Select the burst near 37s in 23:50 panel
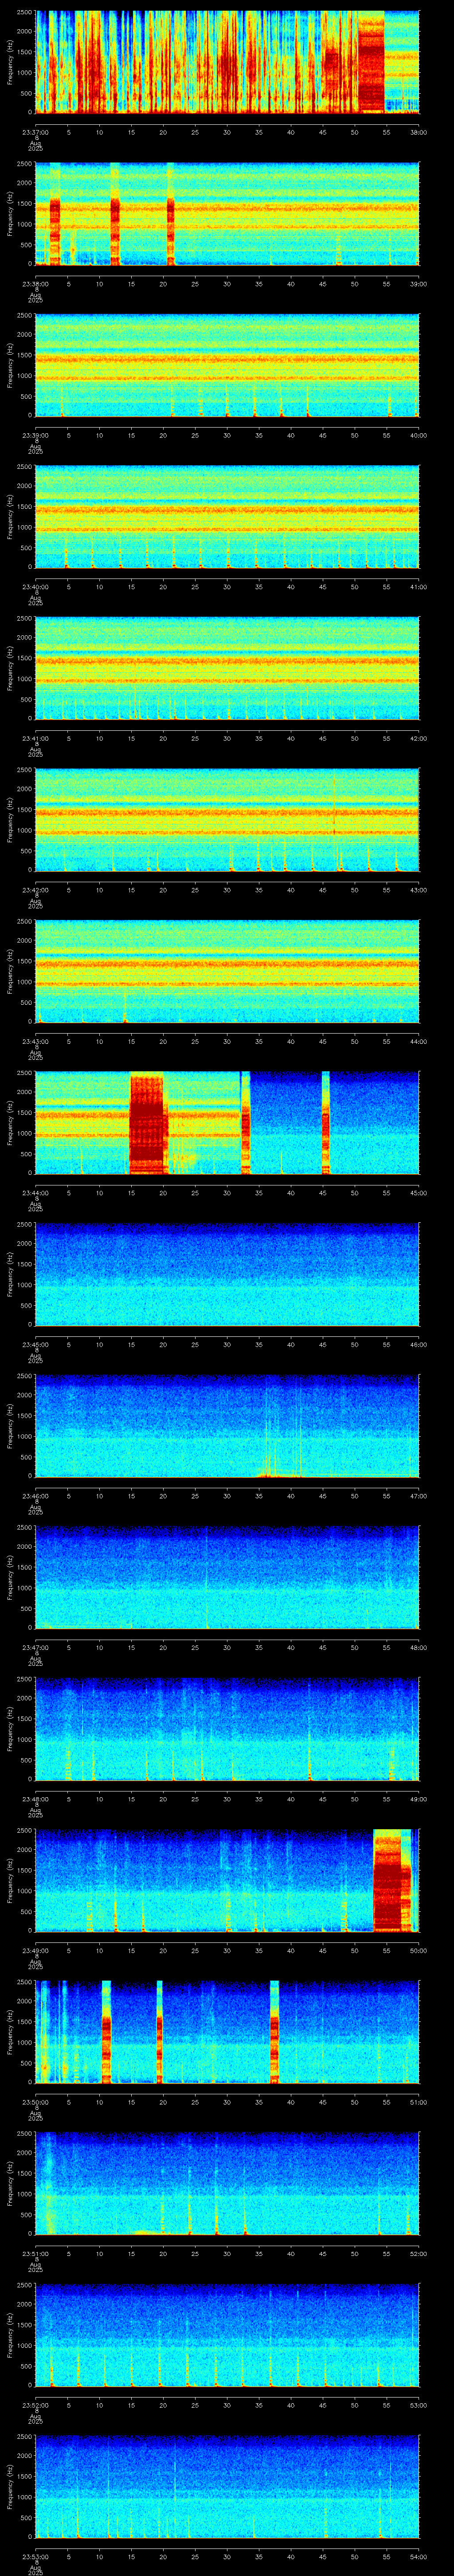The width and height of the screenshot is (454, 2576). coord(275,2032)
